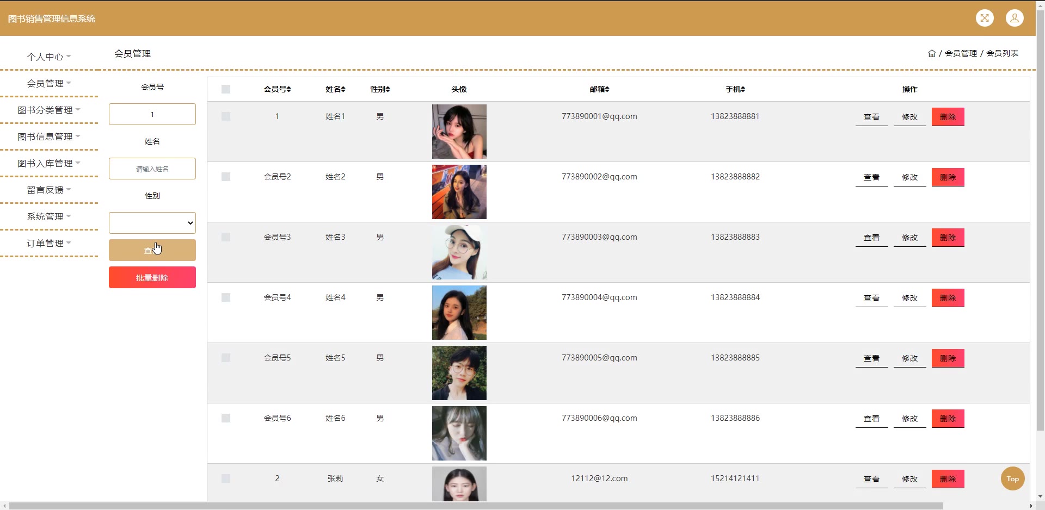Click the 张莉 name cell
The image size is (1045, 510).
tap(335, 478)
